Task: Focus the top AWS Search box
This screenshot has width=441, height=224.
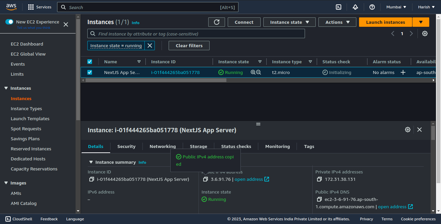Action: click(148, 7)
